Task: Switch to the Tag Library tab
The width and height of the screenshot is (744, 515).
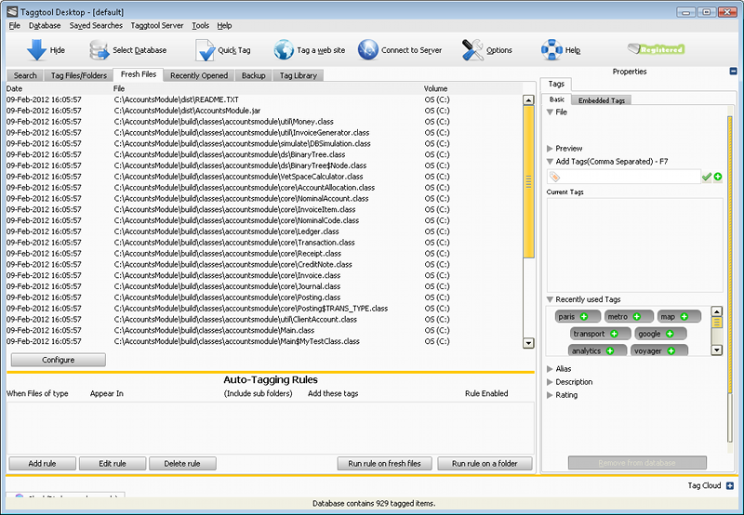Action: [x=298, y=75]
